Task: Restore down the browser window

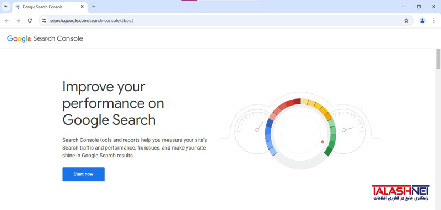Action: (419, 7)
